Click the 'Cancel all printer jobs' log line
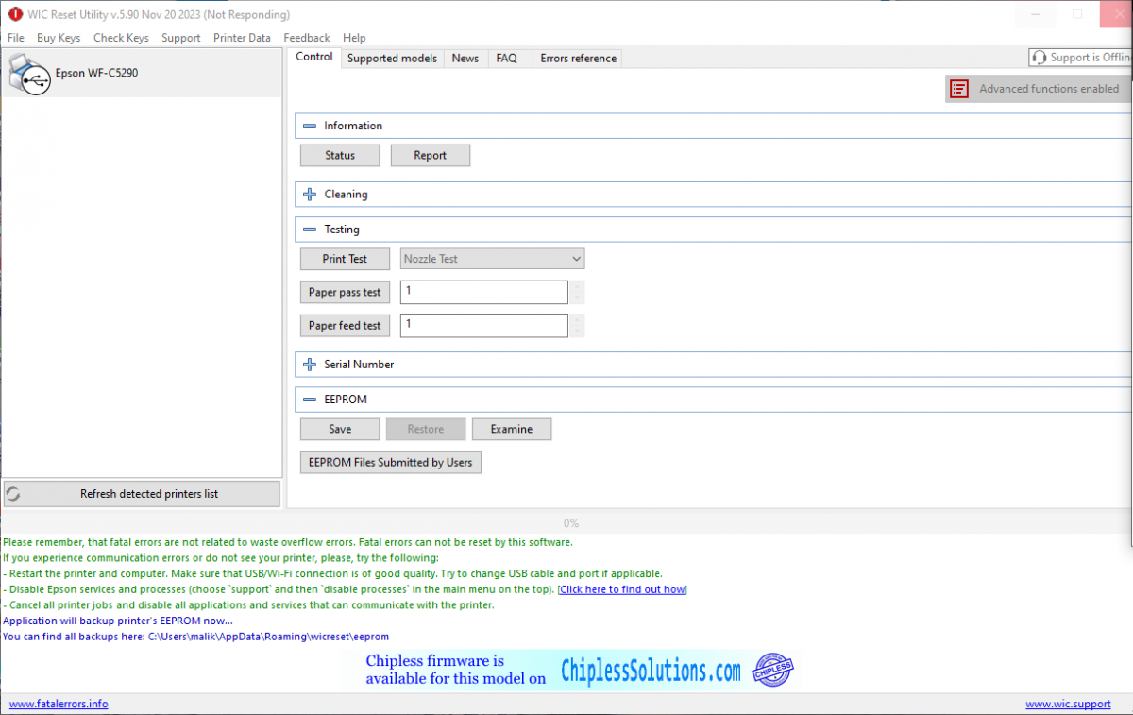 point(248,605)
